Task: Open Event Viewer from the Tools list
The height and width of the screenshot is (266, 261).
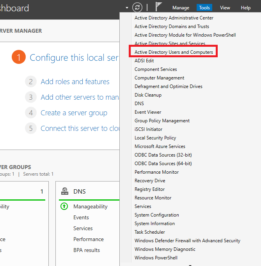Action: point(148,112)
